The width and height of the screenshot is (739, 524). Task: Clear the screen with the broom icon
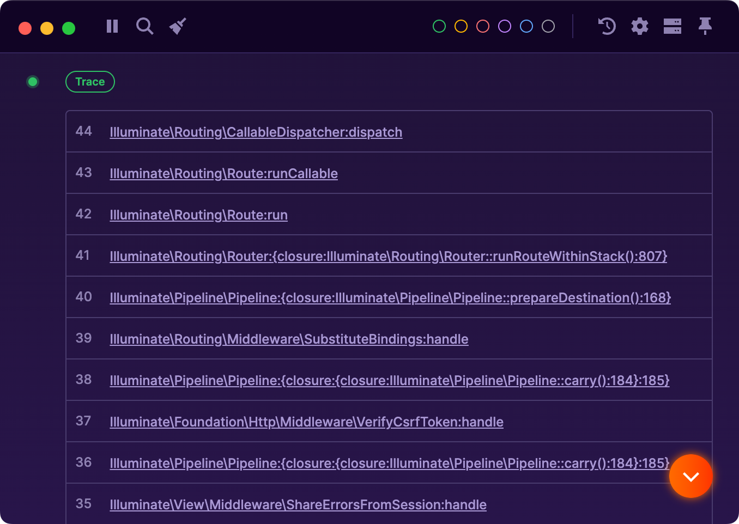click(177, 26)
